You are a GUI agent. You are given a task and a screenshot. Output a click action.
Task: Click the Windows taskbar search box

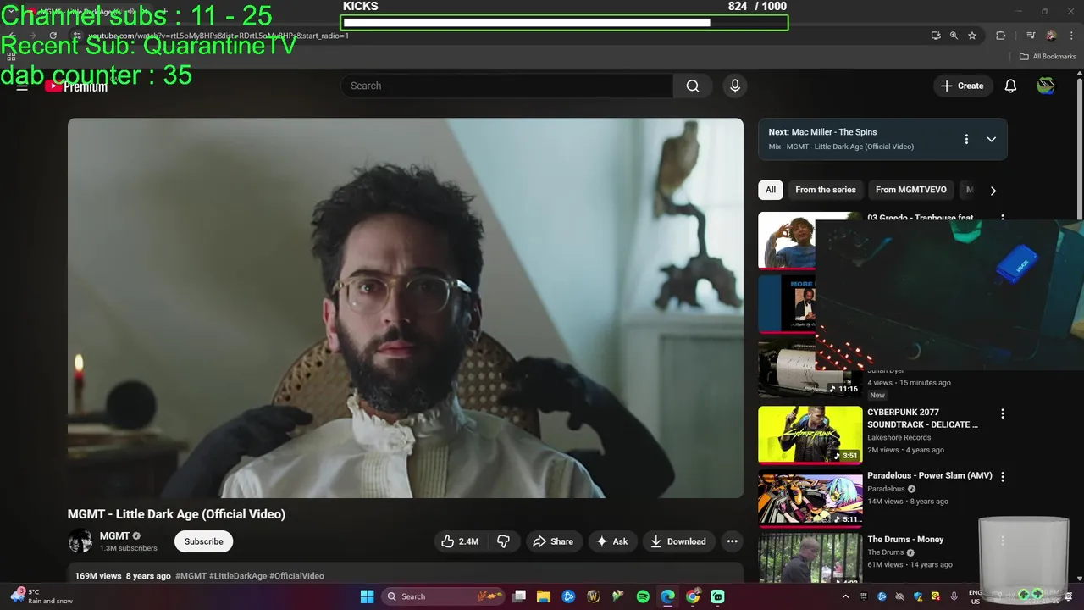pos(441,596)
